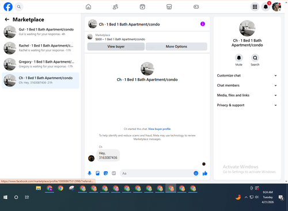Go back with the Marketplace arrow

coord(7,20)
